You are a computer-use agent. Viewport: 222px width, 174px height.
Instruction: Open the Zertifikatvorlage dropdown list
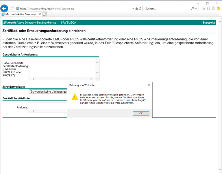pyautogui.click(x=48, y=91)
